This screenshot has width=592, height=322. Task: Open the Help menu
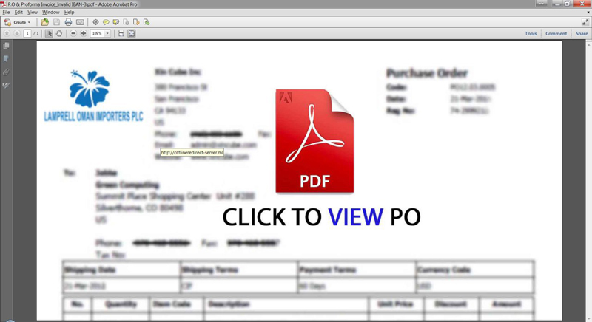coord(69,12)
